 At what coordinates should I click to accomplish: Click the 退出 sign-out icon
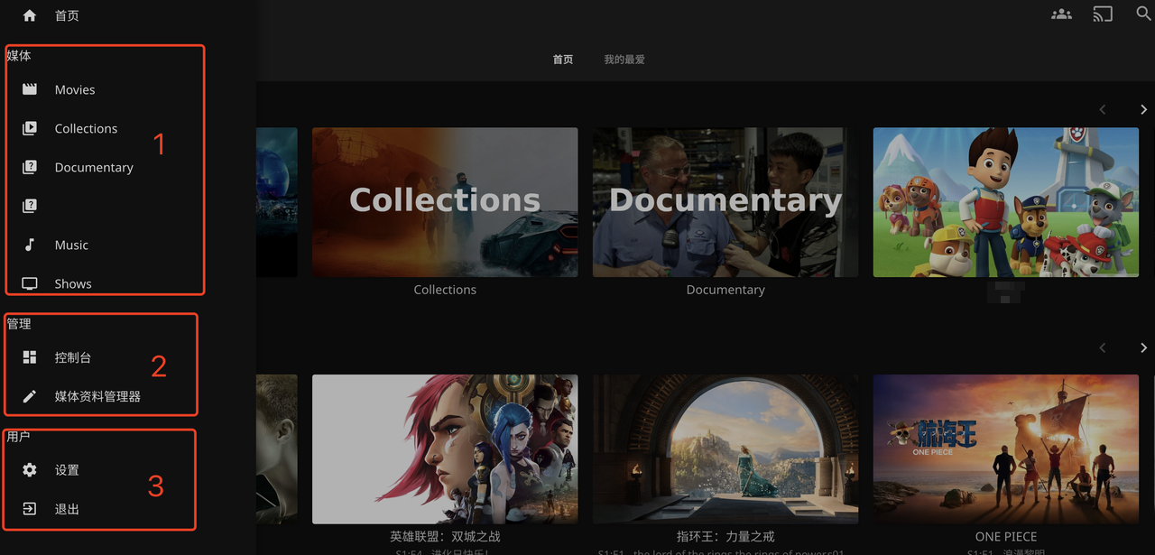[30, 509]
